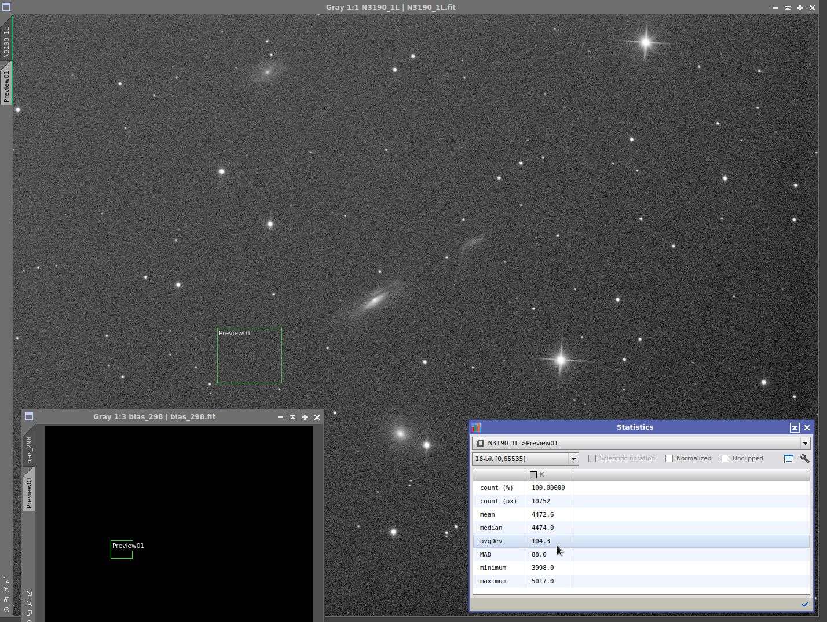Close the bias_298 image window
The width and height of the screenshot is (827, 622).
point(317,417)
